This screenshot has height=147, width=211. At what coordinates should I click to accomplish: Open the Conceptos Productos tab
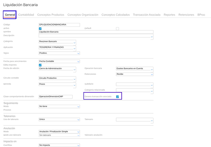tap(50, 15)
